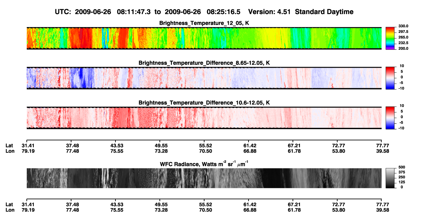Click the end time 08:25:16.5 in header
Screen dimensions: 424x217
223,12
